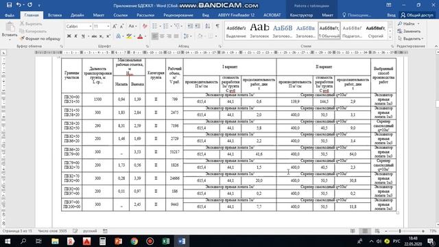Click Format Painter (Формат по образцу)
Screen dimensions: 439x247
click(x=40, y=38)
